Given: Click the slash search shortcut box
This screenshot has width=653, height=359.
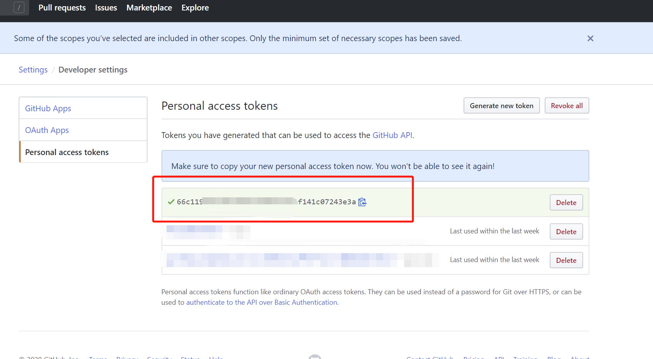Looking at the screenshot, I should 19,7.
